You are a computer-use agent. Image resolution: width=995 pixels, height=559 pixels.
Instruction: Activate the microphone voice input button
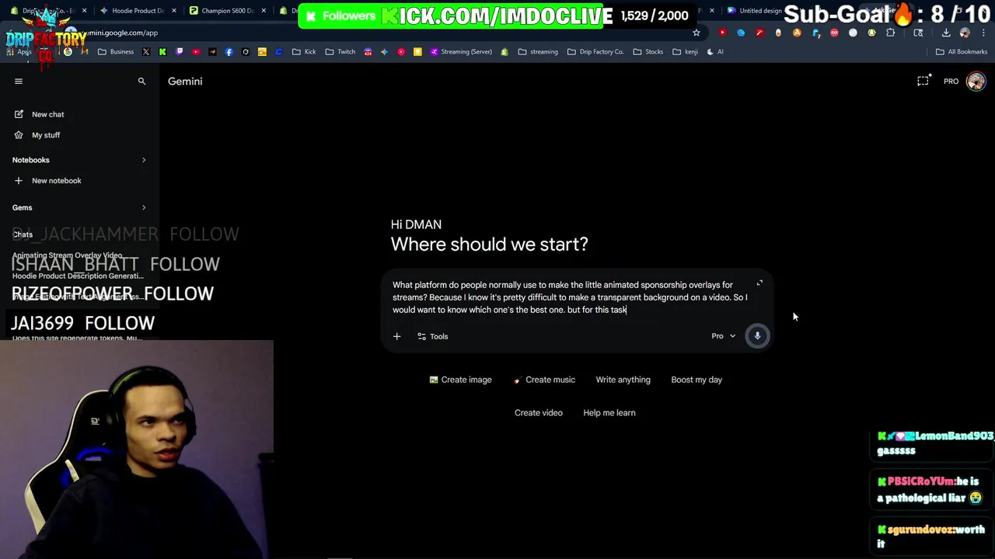[757, 336]
